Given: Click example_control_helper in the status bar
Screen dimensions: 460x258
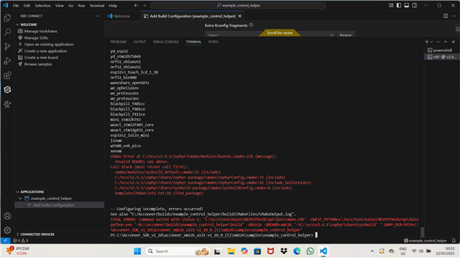Looking at the screenshot, I should [425, 241].
